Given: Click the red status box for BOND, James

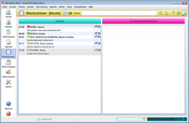Looking at the screenshot, I should (x=29, y=27).
